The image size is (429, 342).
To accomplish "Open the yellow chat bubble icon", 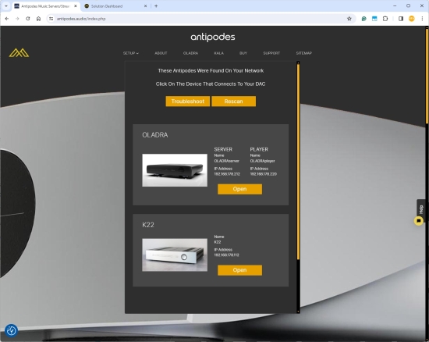I will 418,221.
